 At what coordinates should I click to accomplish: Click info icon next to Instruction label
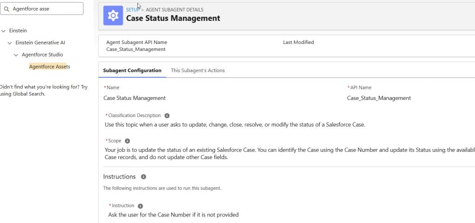(140, 206)
